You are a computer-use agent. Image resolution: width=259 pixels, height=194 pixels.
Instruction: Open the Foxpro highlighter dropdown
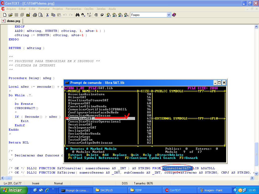pyautogui.click(x=169, y=15)
